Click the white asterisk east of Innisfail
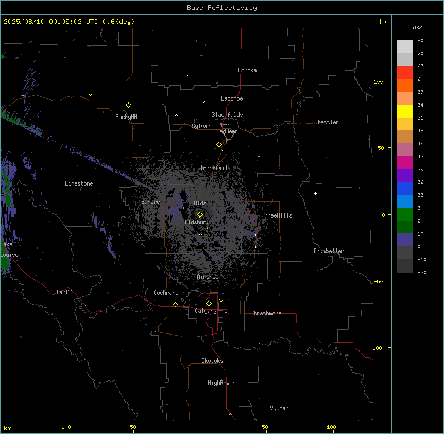Image resolution: width=444 pixels, height=434 pixels. click(x=259, y=156)
